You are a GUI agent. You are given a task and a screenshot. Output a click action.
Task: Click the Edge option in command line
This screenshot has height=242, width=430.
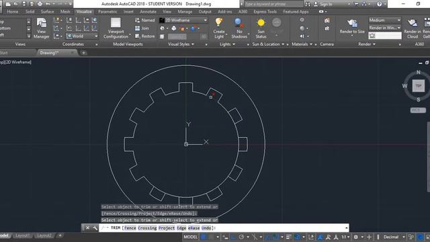tap(181, 228)
